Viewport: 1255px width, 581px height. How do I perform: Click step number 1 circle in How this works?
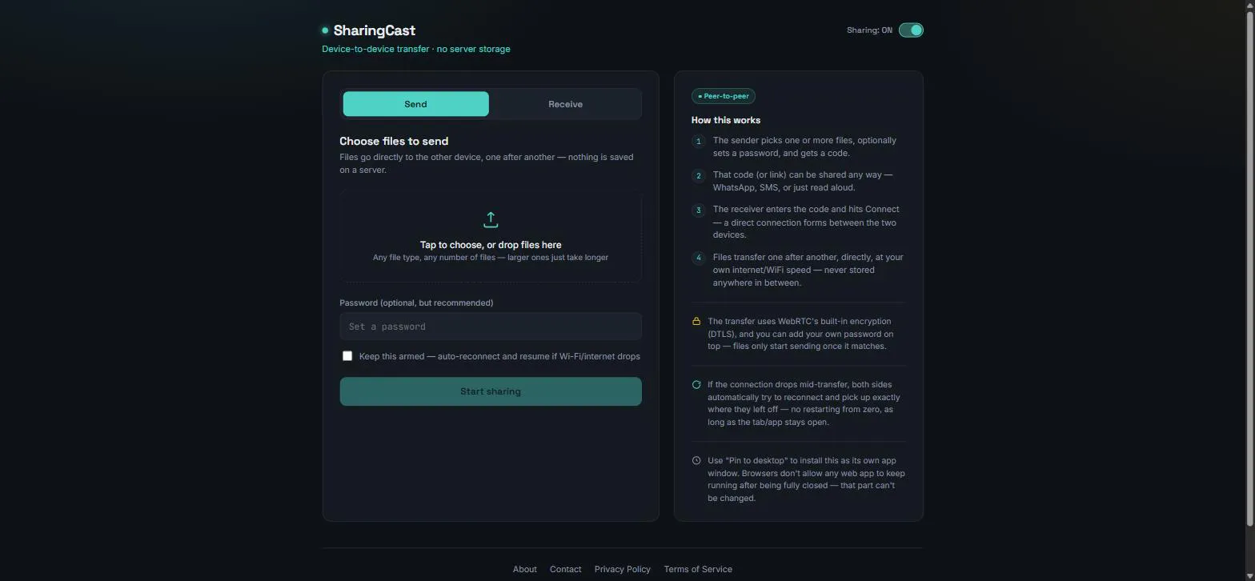pyautogui.click(x=699, y=141)
